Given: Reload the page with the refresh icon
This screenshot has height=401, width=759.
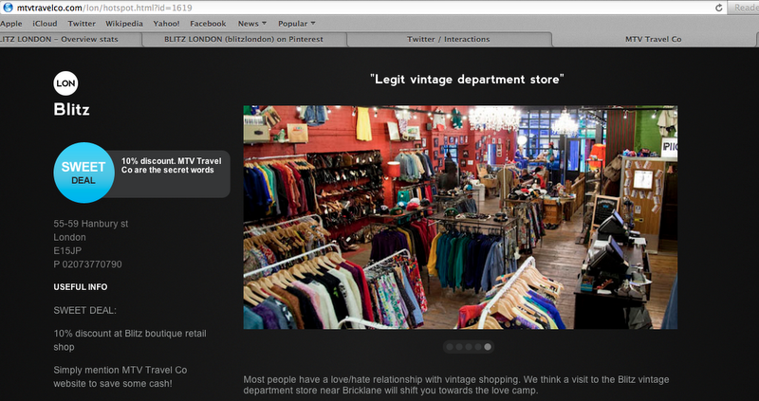Looking at the screenshot, I should click(719, 8).
